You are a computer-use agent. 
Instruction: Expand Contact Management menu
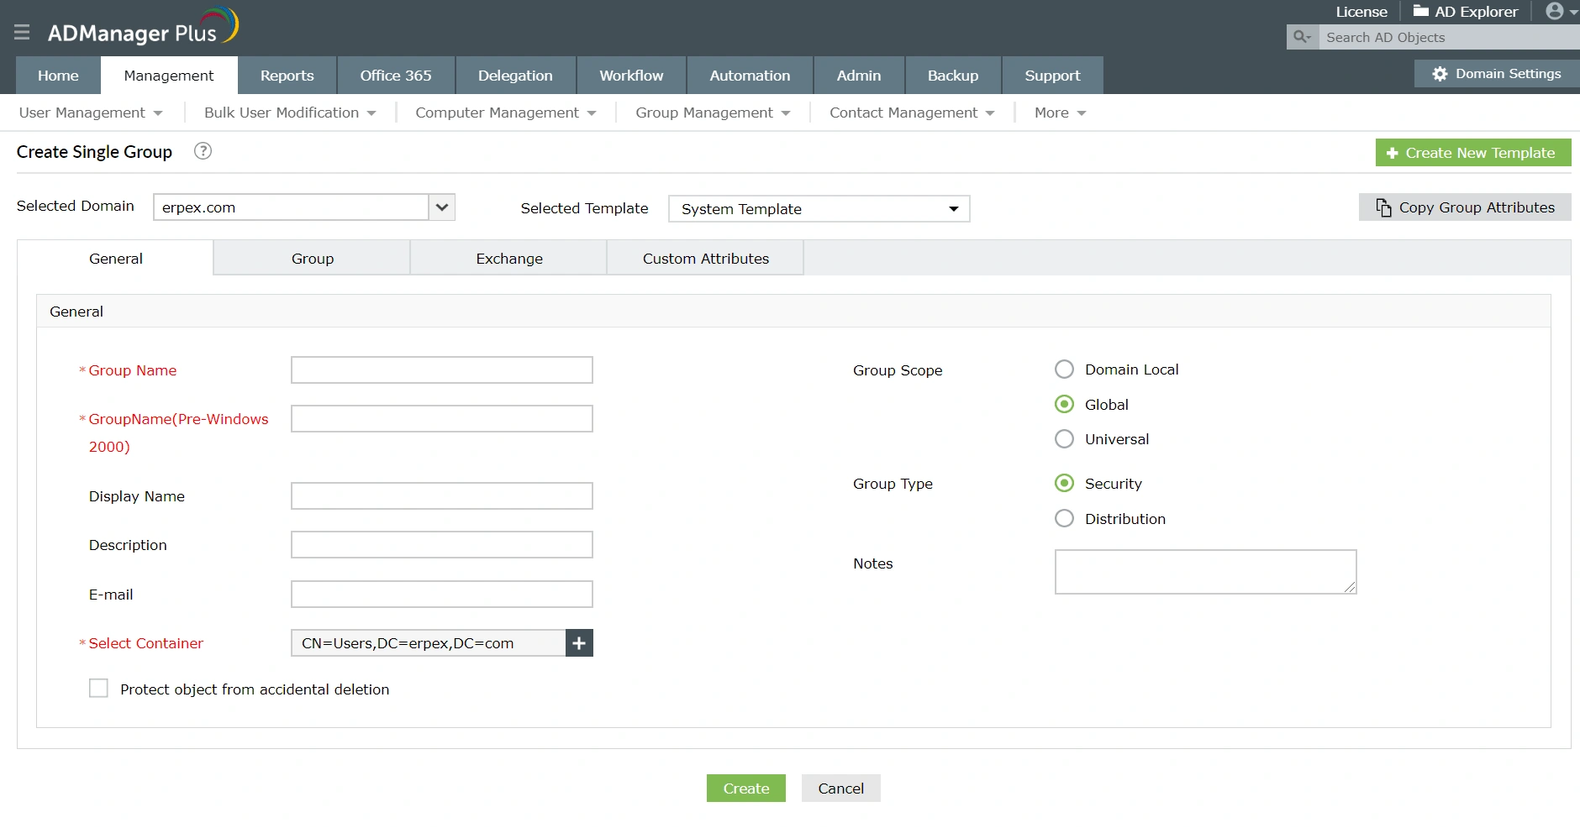pyautogui.click(x=912, y=113)
